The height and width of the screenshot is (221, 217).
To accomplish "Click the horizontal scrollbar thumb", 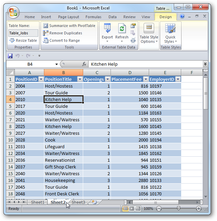I will click(155, 202).
